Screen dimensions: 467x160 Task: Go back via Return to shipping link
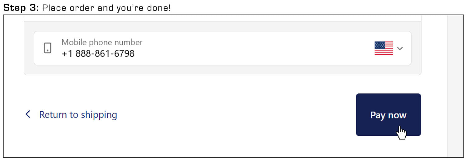coord(78,115)
